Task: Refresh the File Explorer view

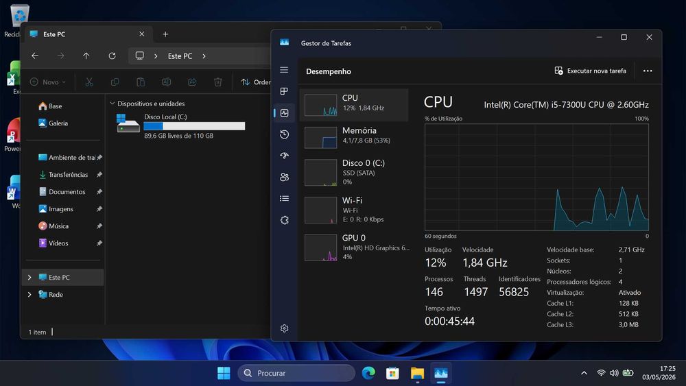Action: [112, 56]
